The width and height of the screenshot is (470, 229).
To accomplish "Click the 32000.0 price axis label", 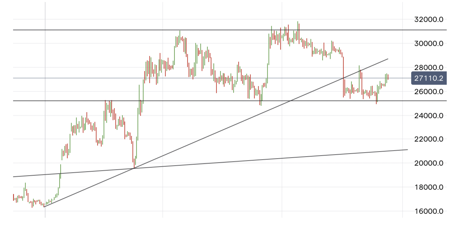I will pyautogui.click(x=429, y=19).
